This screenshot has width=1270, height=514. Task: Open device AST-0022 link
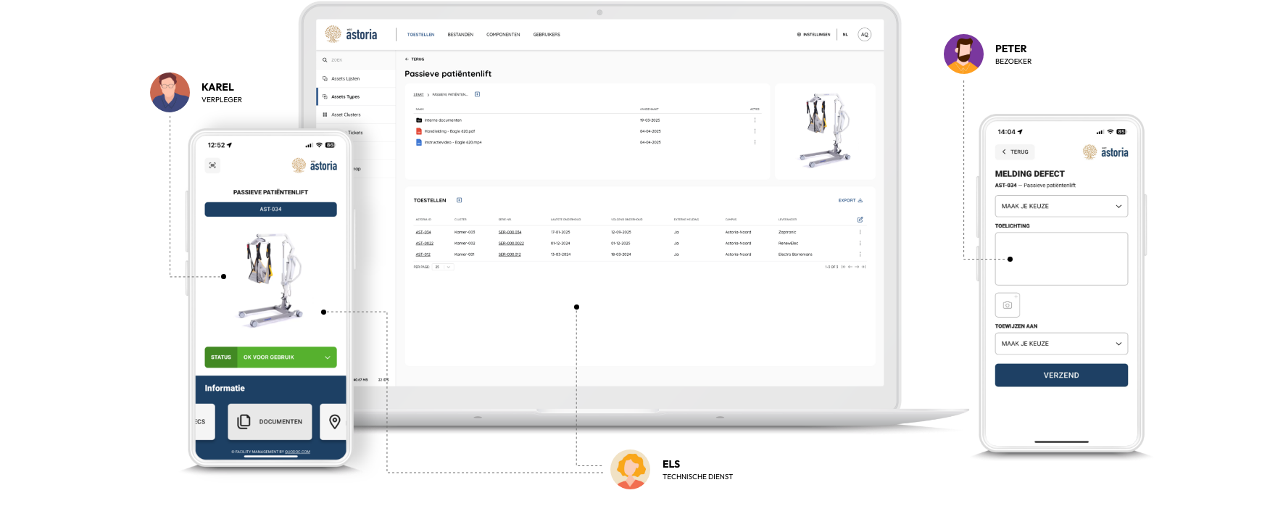tap(425, 244)
